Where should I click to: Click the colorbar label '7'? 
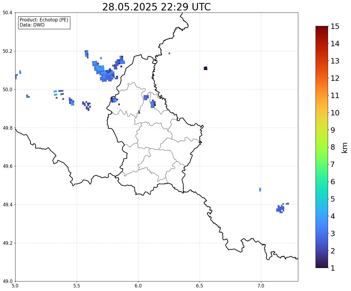(333, 164)
